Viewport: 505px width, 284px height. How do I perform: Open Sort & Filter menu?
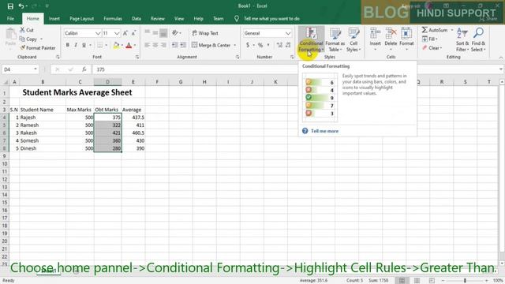coord(462,39)
